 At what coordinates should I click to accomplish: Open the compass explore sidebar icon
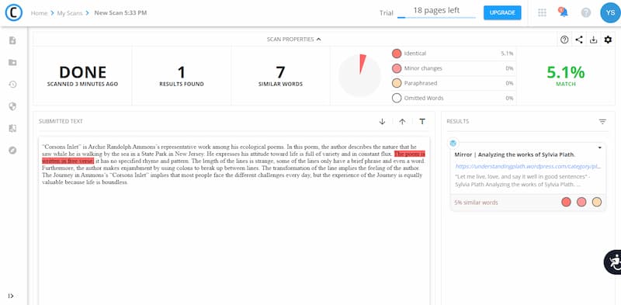(12, 150)
